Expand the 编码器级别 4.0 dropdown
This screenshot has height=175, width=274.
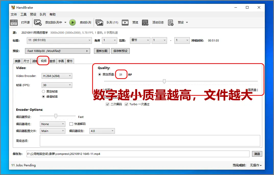click(102, 131)
